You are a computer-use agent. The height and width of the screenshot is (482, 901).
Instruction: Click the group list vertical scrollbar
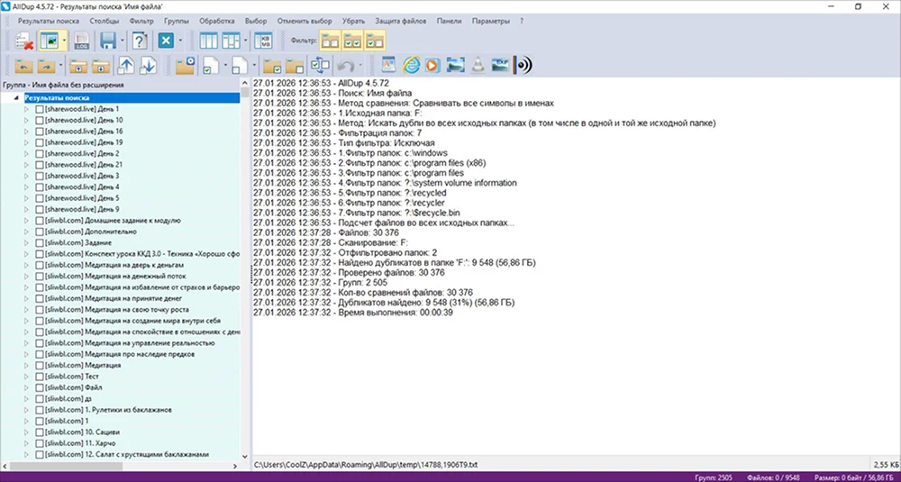pyautogui.click(x=245, y=270)
